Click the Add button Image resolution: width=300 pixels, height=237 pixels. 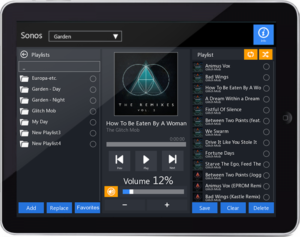[31, 207]
